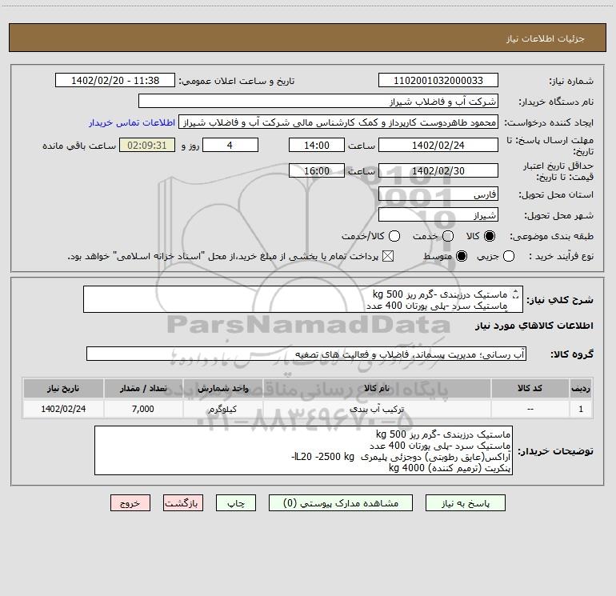Click the 'بازگشت' back button

click(x=183, y=503)
